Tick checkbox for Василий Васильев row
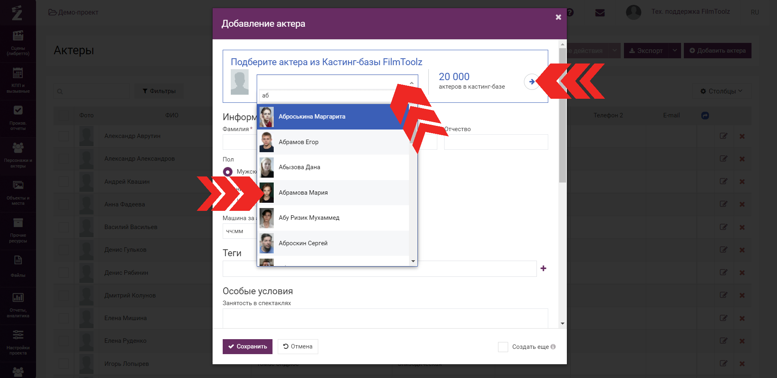 click(x=64, y=227)
